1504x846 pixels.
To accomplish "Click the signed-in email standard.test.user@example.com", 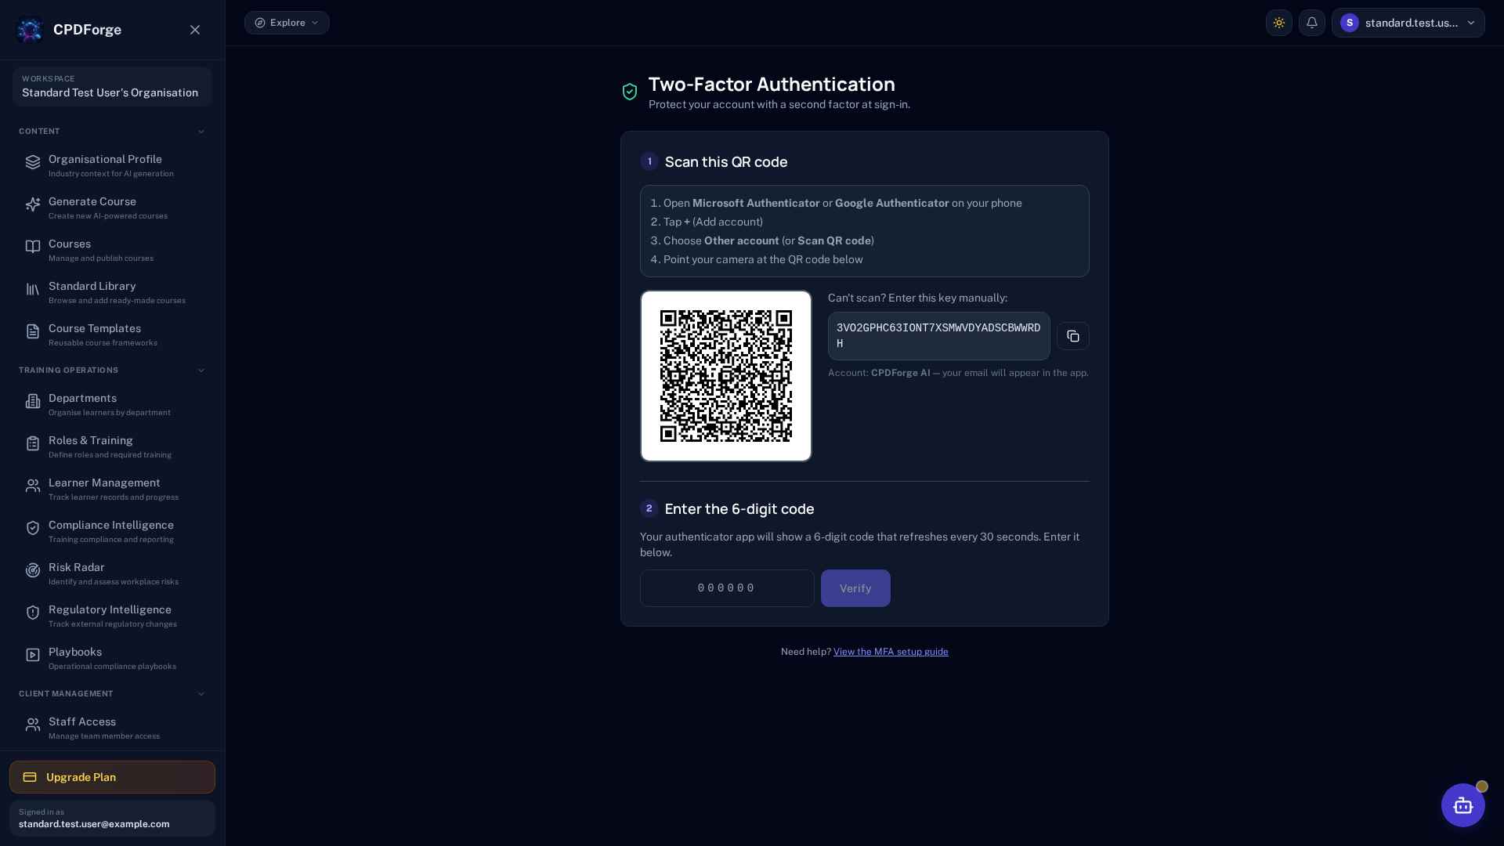I will point(94,824).
